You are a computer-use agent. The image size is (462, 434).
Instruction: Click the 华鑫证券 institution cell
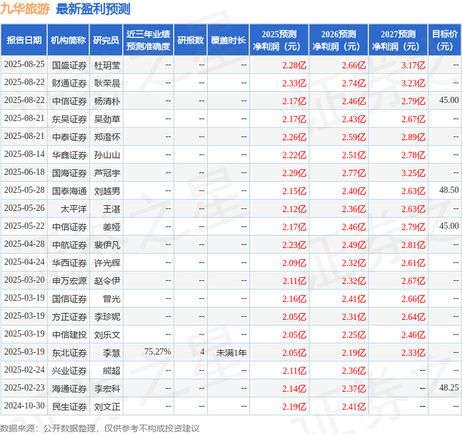pos(69,155)
